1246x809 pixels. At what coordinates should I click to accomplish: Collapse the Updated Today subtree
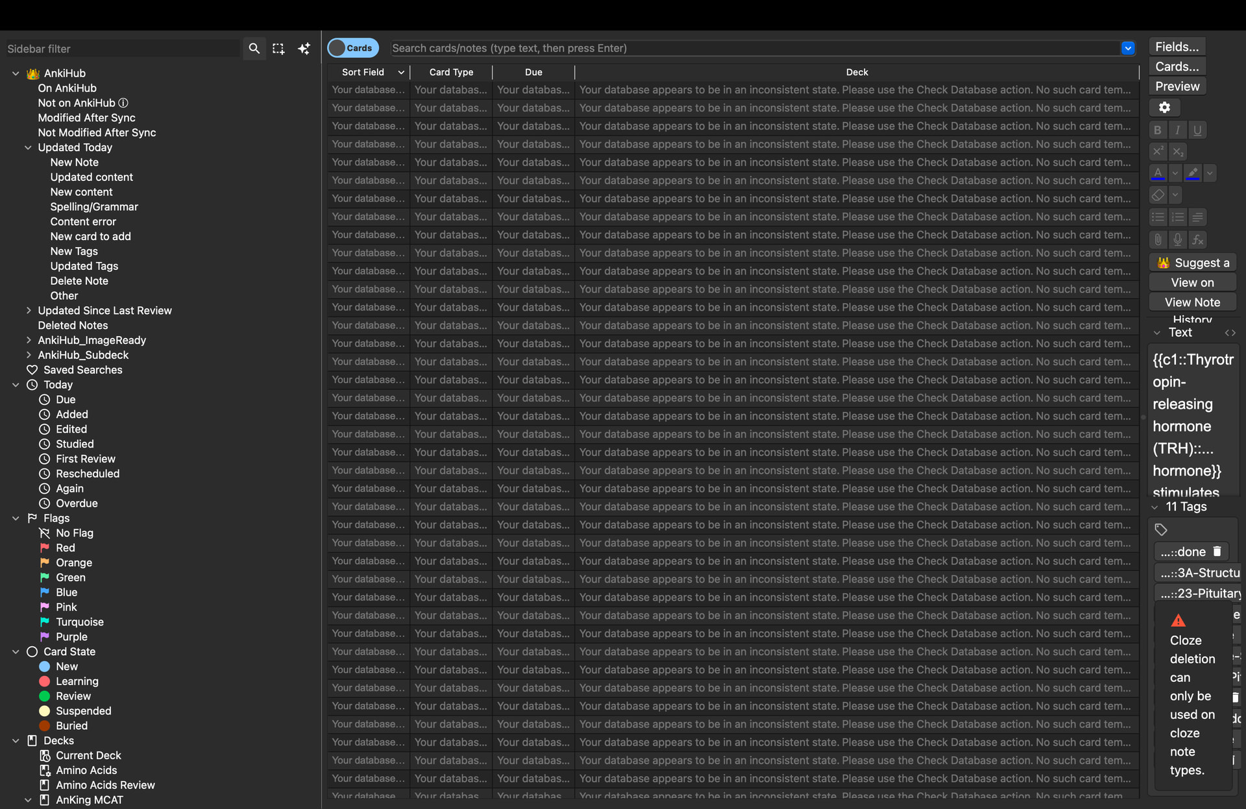tap(28, 147)
